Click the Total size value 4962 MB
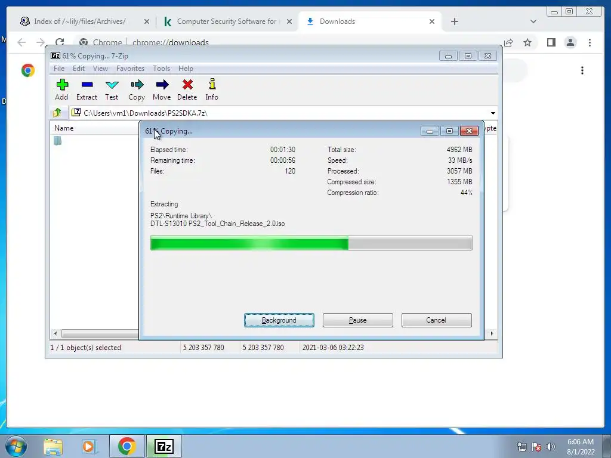611x458 pixels. pyautogui.click(x=459, y=150)
